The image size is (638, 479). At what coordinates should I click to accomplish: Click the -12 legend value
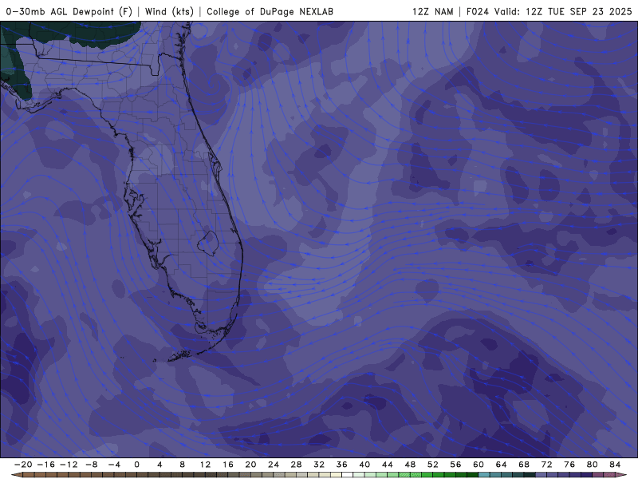pyautogui.click(x=69, y=465)
